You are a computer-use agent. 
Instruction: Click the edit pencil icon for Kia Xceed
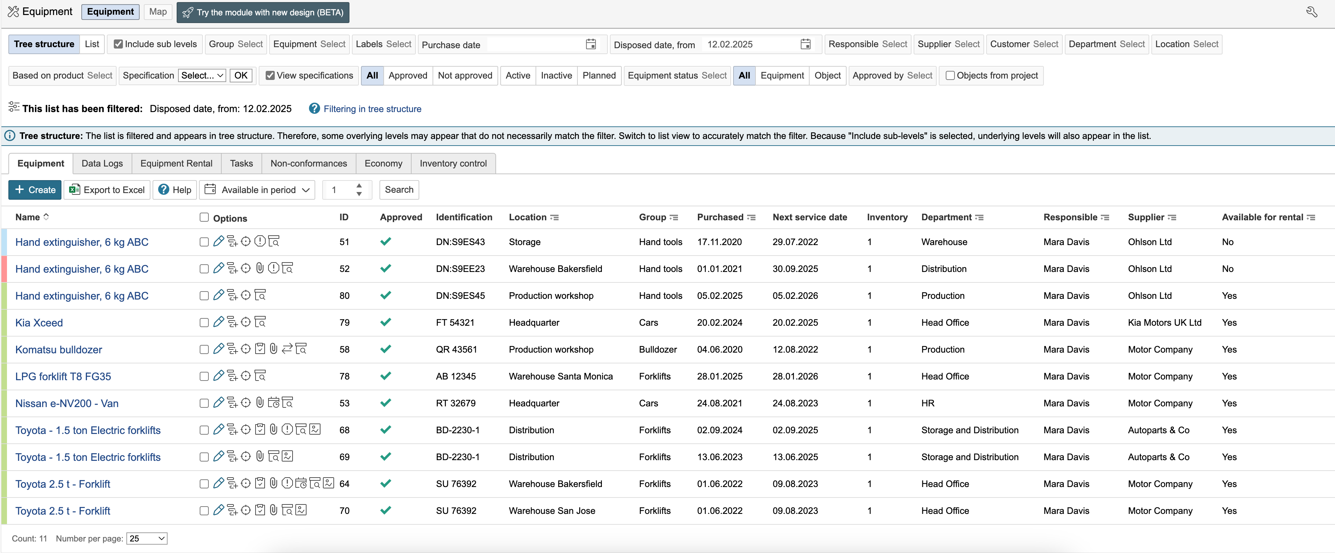pos(218,322)
